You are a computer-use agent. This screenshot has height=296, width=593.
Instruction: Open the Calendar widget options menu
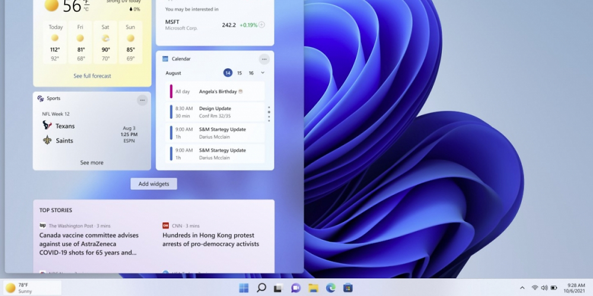pyautogui.click(x=264, y=59)
